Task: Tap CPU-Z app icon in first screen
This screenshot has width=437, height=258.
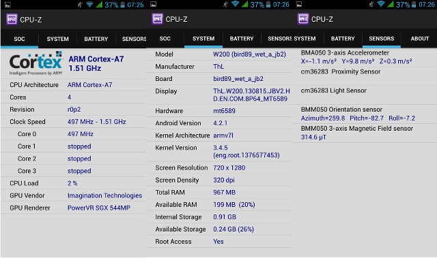Action: [x=12, y=20]
